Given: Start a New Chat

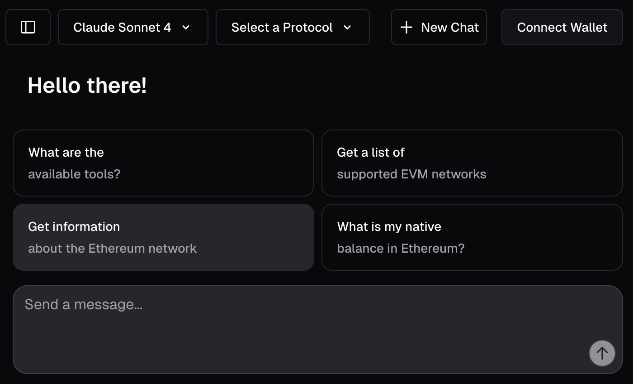Looking at the screenshot, I should point(439,27).
